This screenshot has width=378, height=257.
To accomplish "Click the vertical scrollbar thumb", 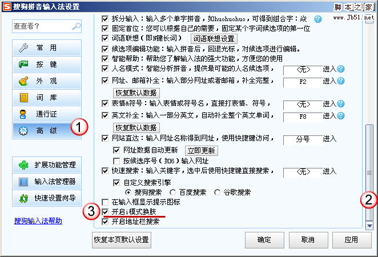I will tap(369, 172).
